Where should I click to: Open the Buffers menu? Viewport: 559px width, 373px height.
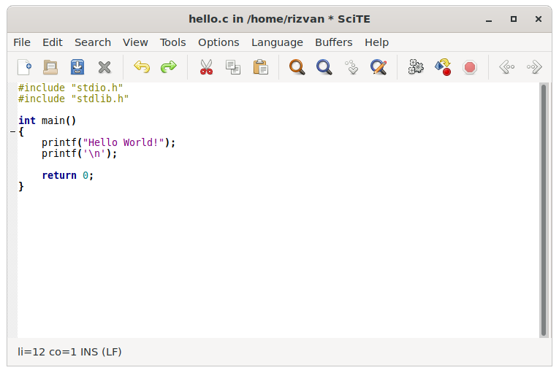pyautogui.click(x=333, y=42)
